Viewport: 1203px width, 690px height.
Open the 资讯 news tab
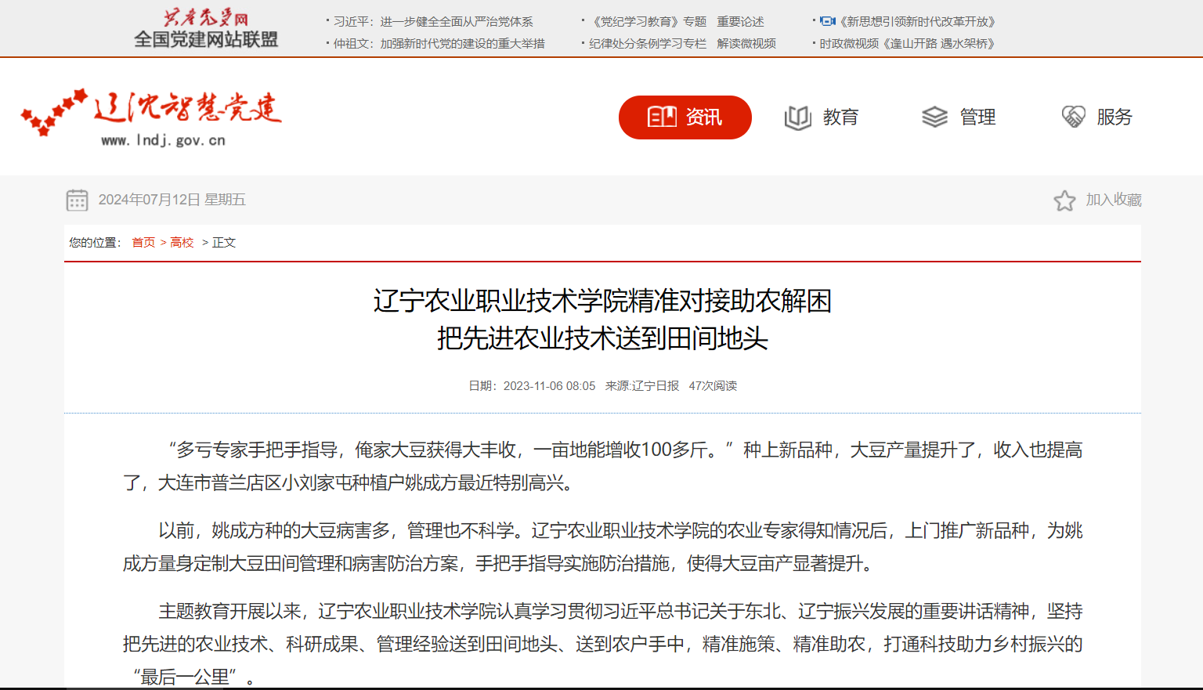click(685, 117)
